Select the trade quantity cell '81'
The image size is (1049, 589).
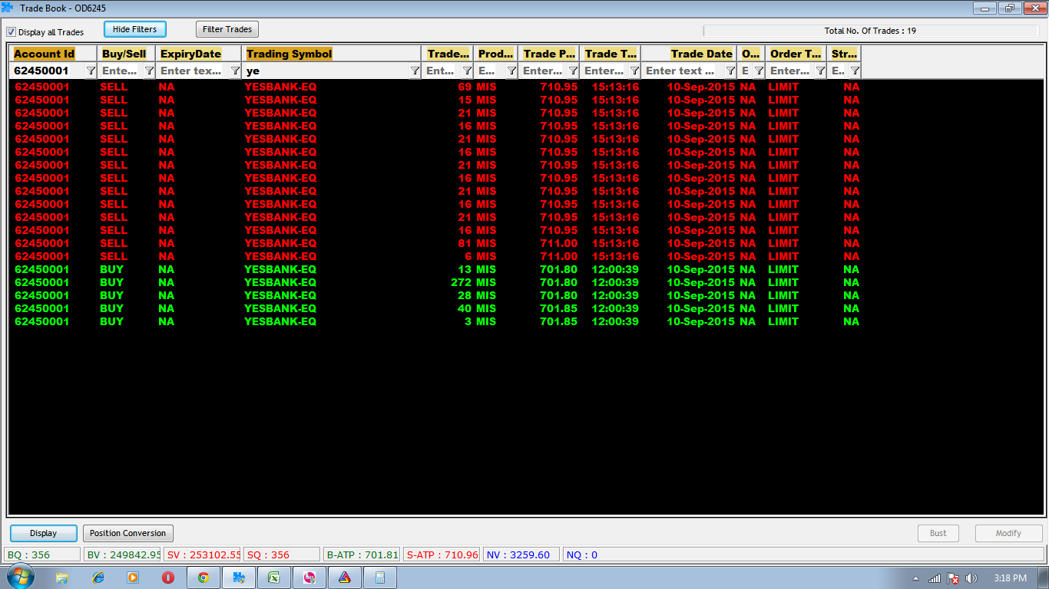click(x=465, y=243)
